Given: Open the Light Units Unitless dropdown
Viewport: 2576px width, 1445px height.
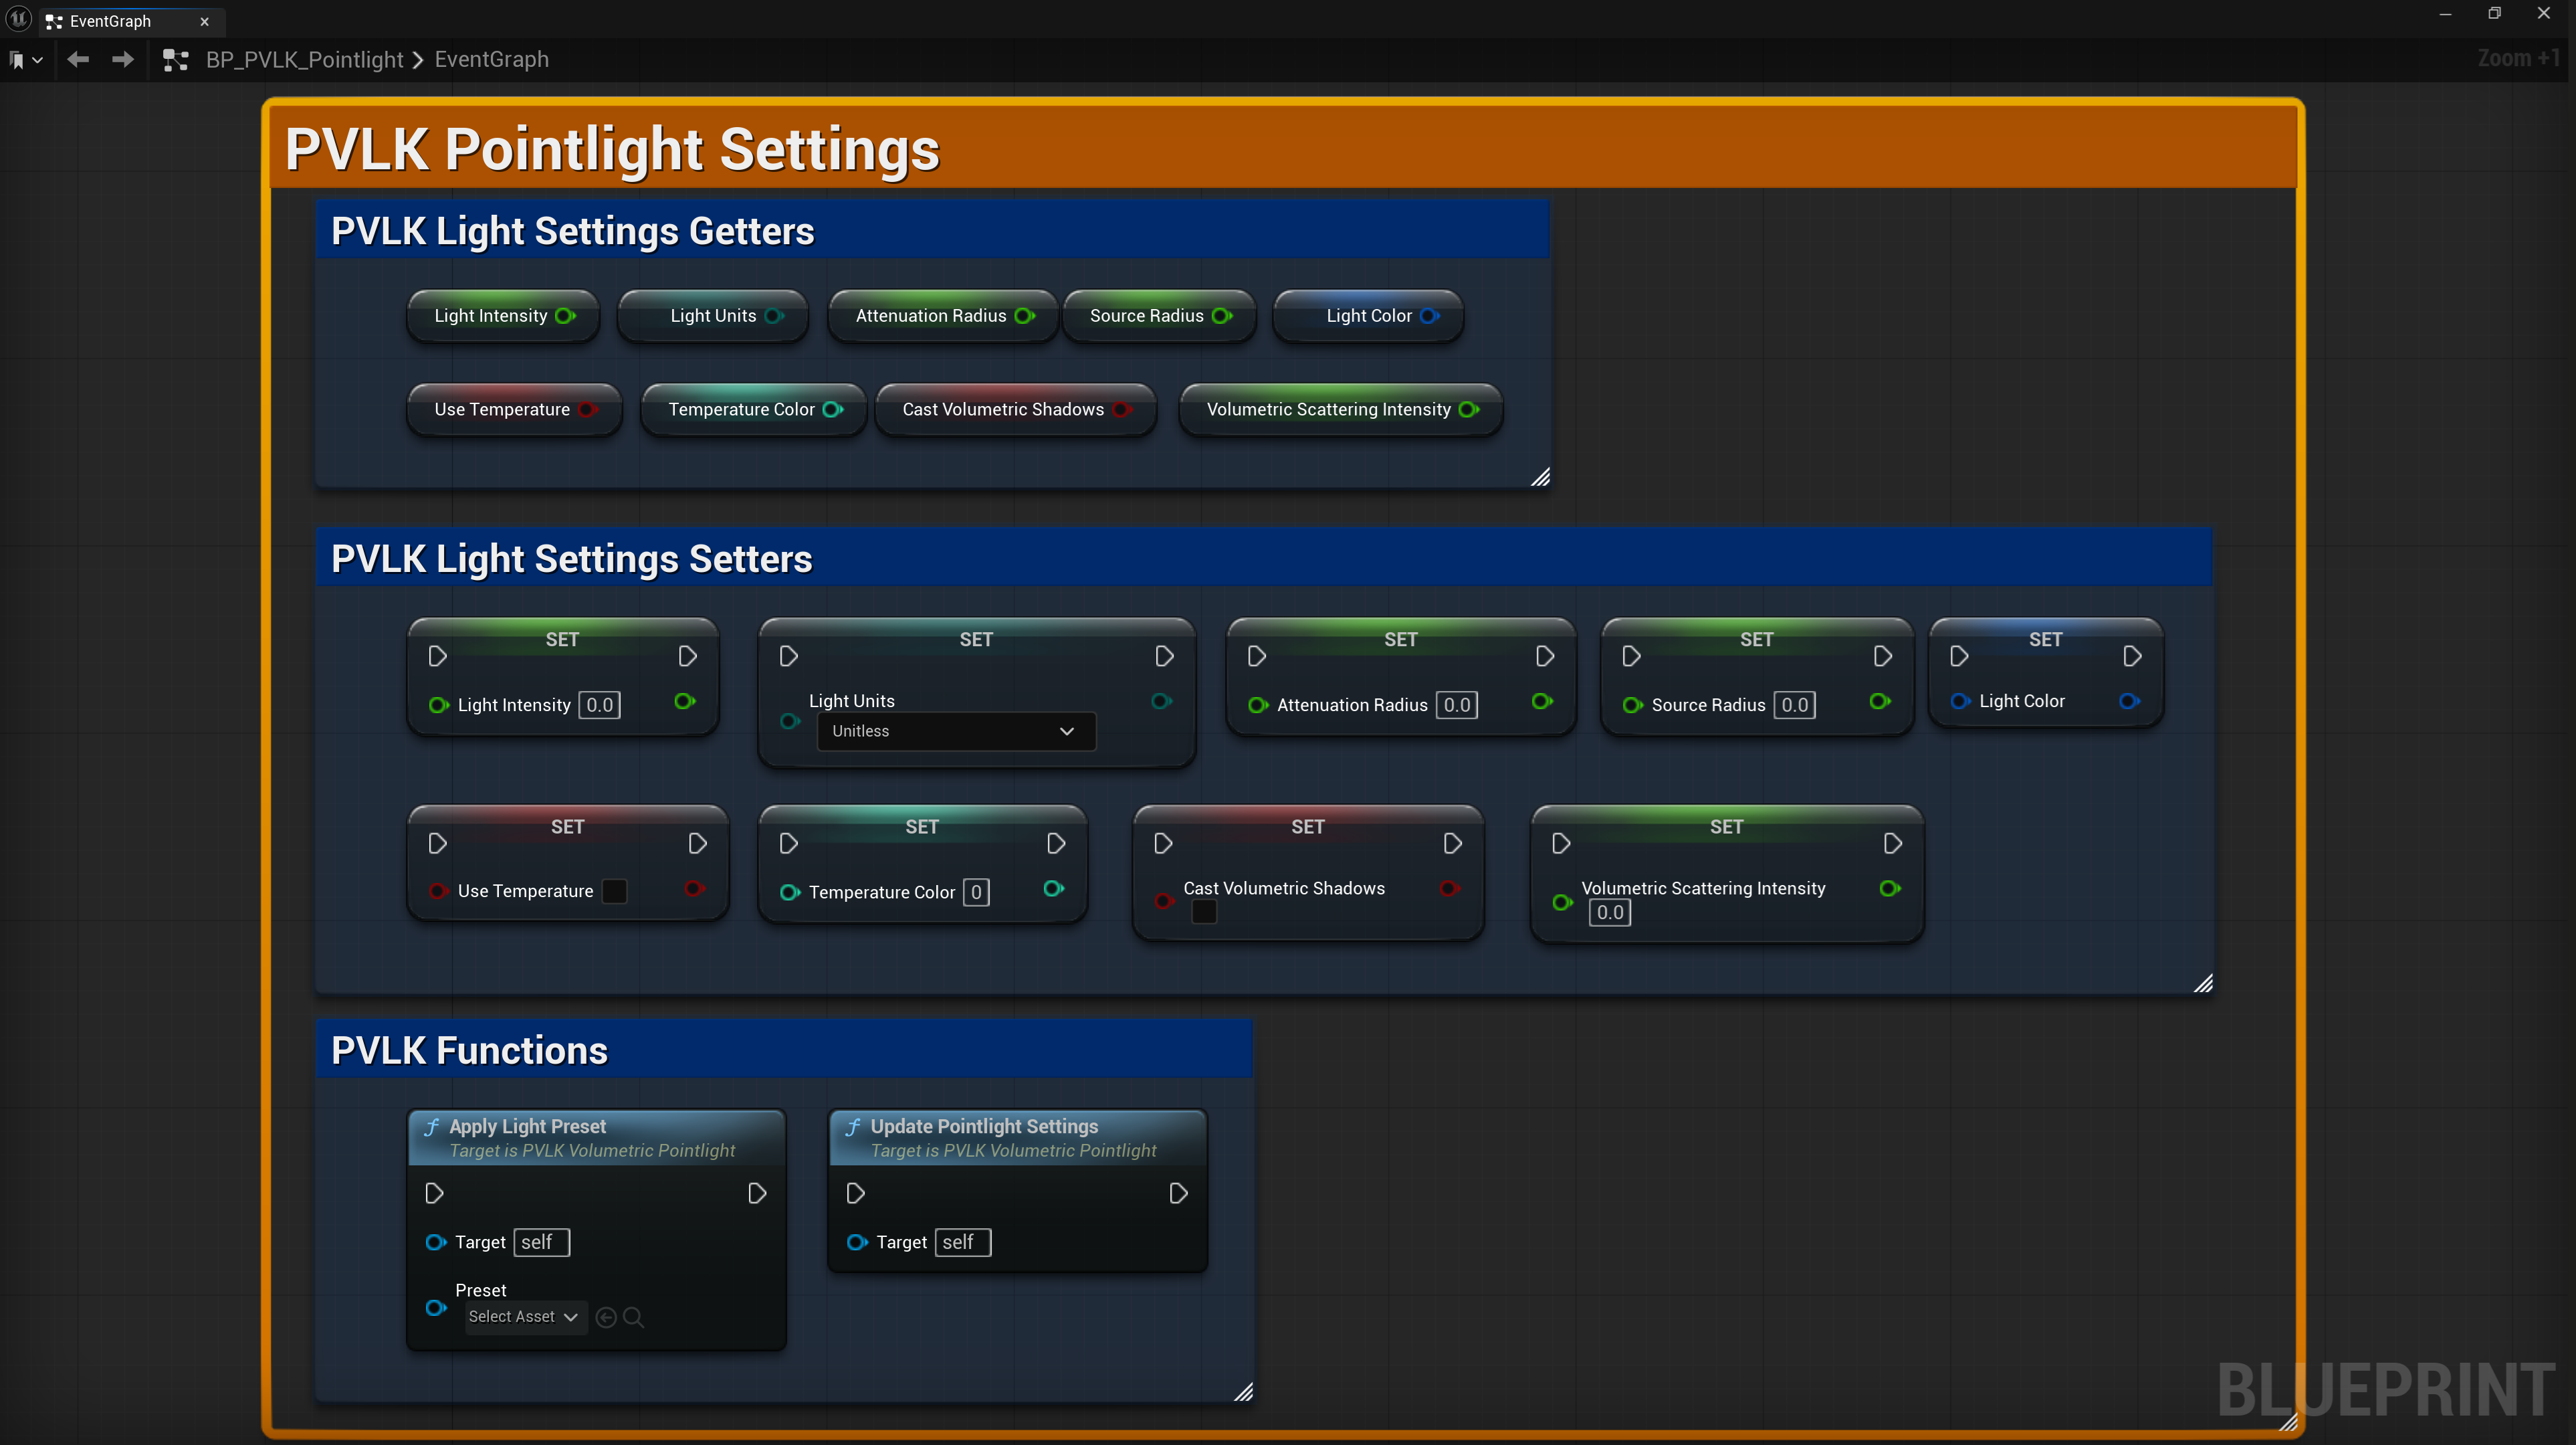Looking at the screenshot, I should pos(956,731).
